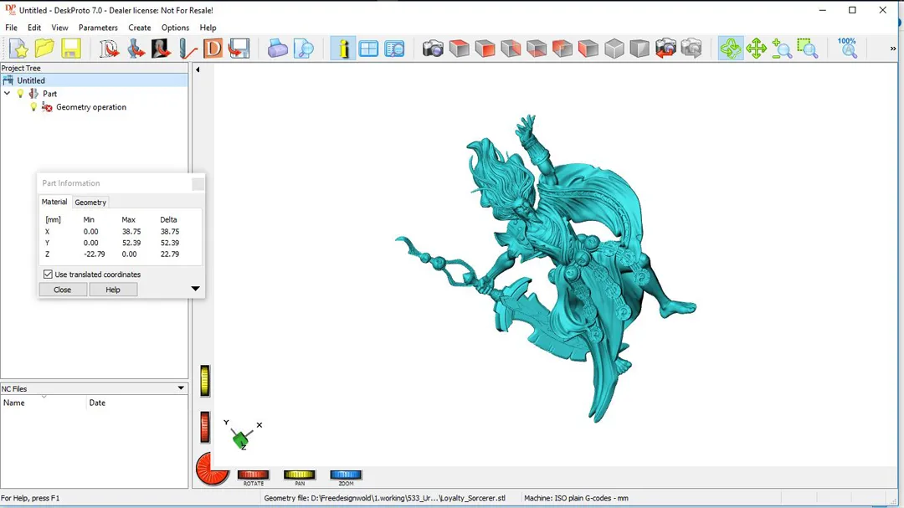
Task: Click the vertical yellow thumbwheel
Action: click(205, 381)
